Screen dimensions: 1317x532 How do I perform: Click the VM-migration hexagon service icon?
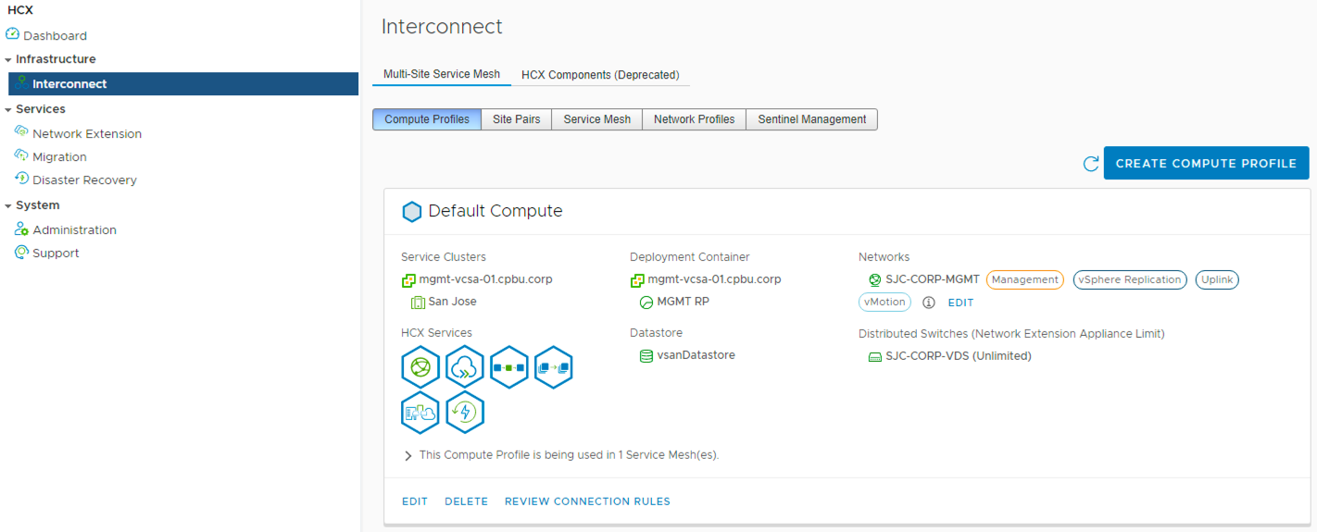[554, 367]
